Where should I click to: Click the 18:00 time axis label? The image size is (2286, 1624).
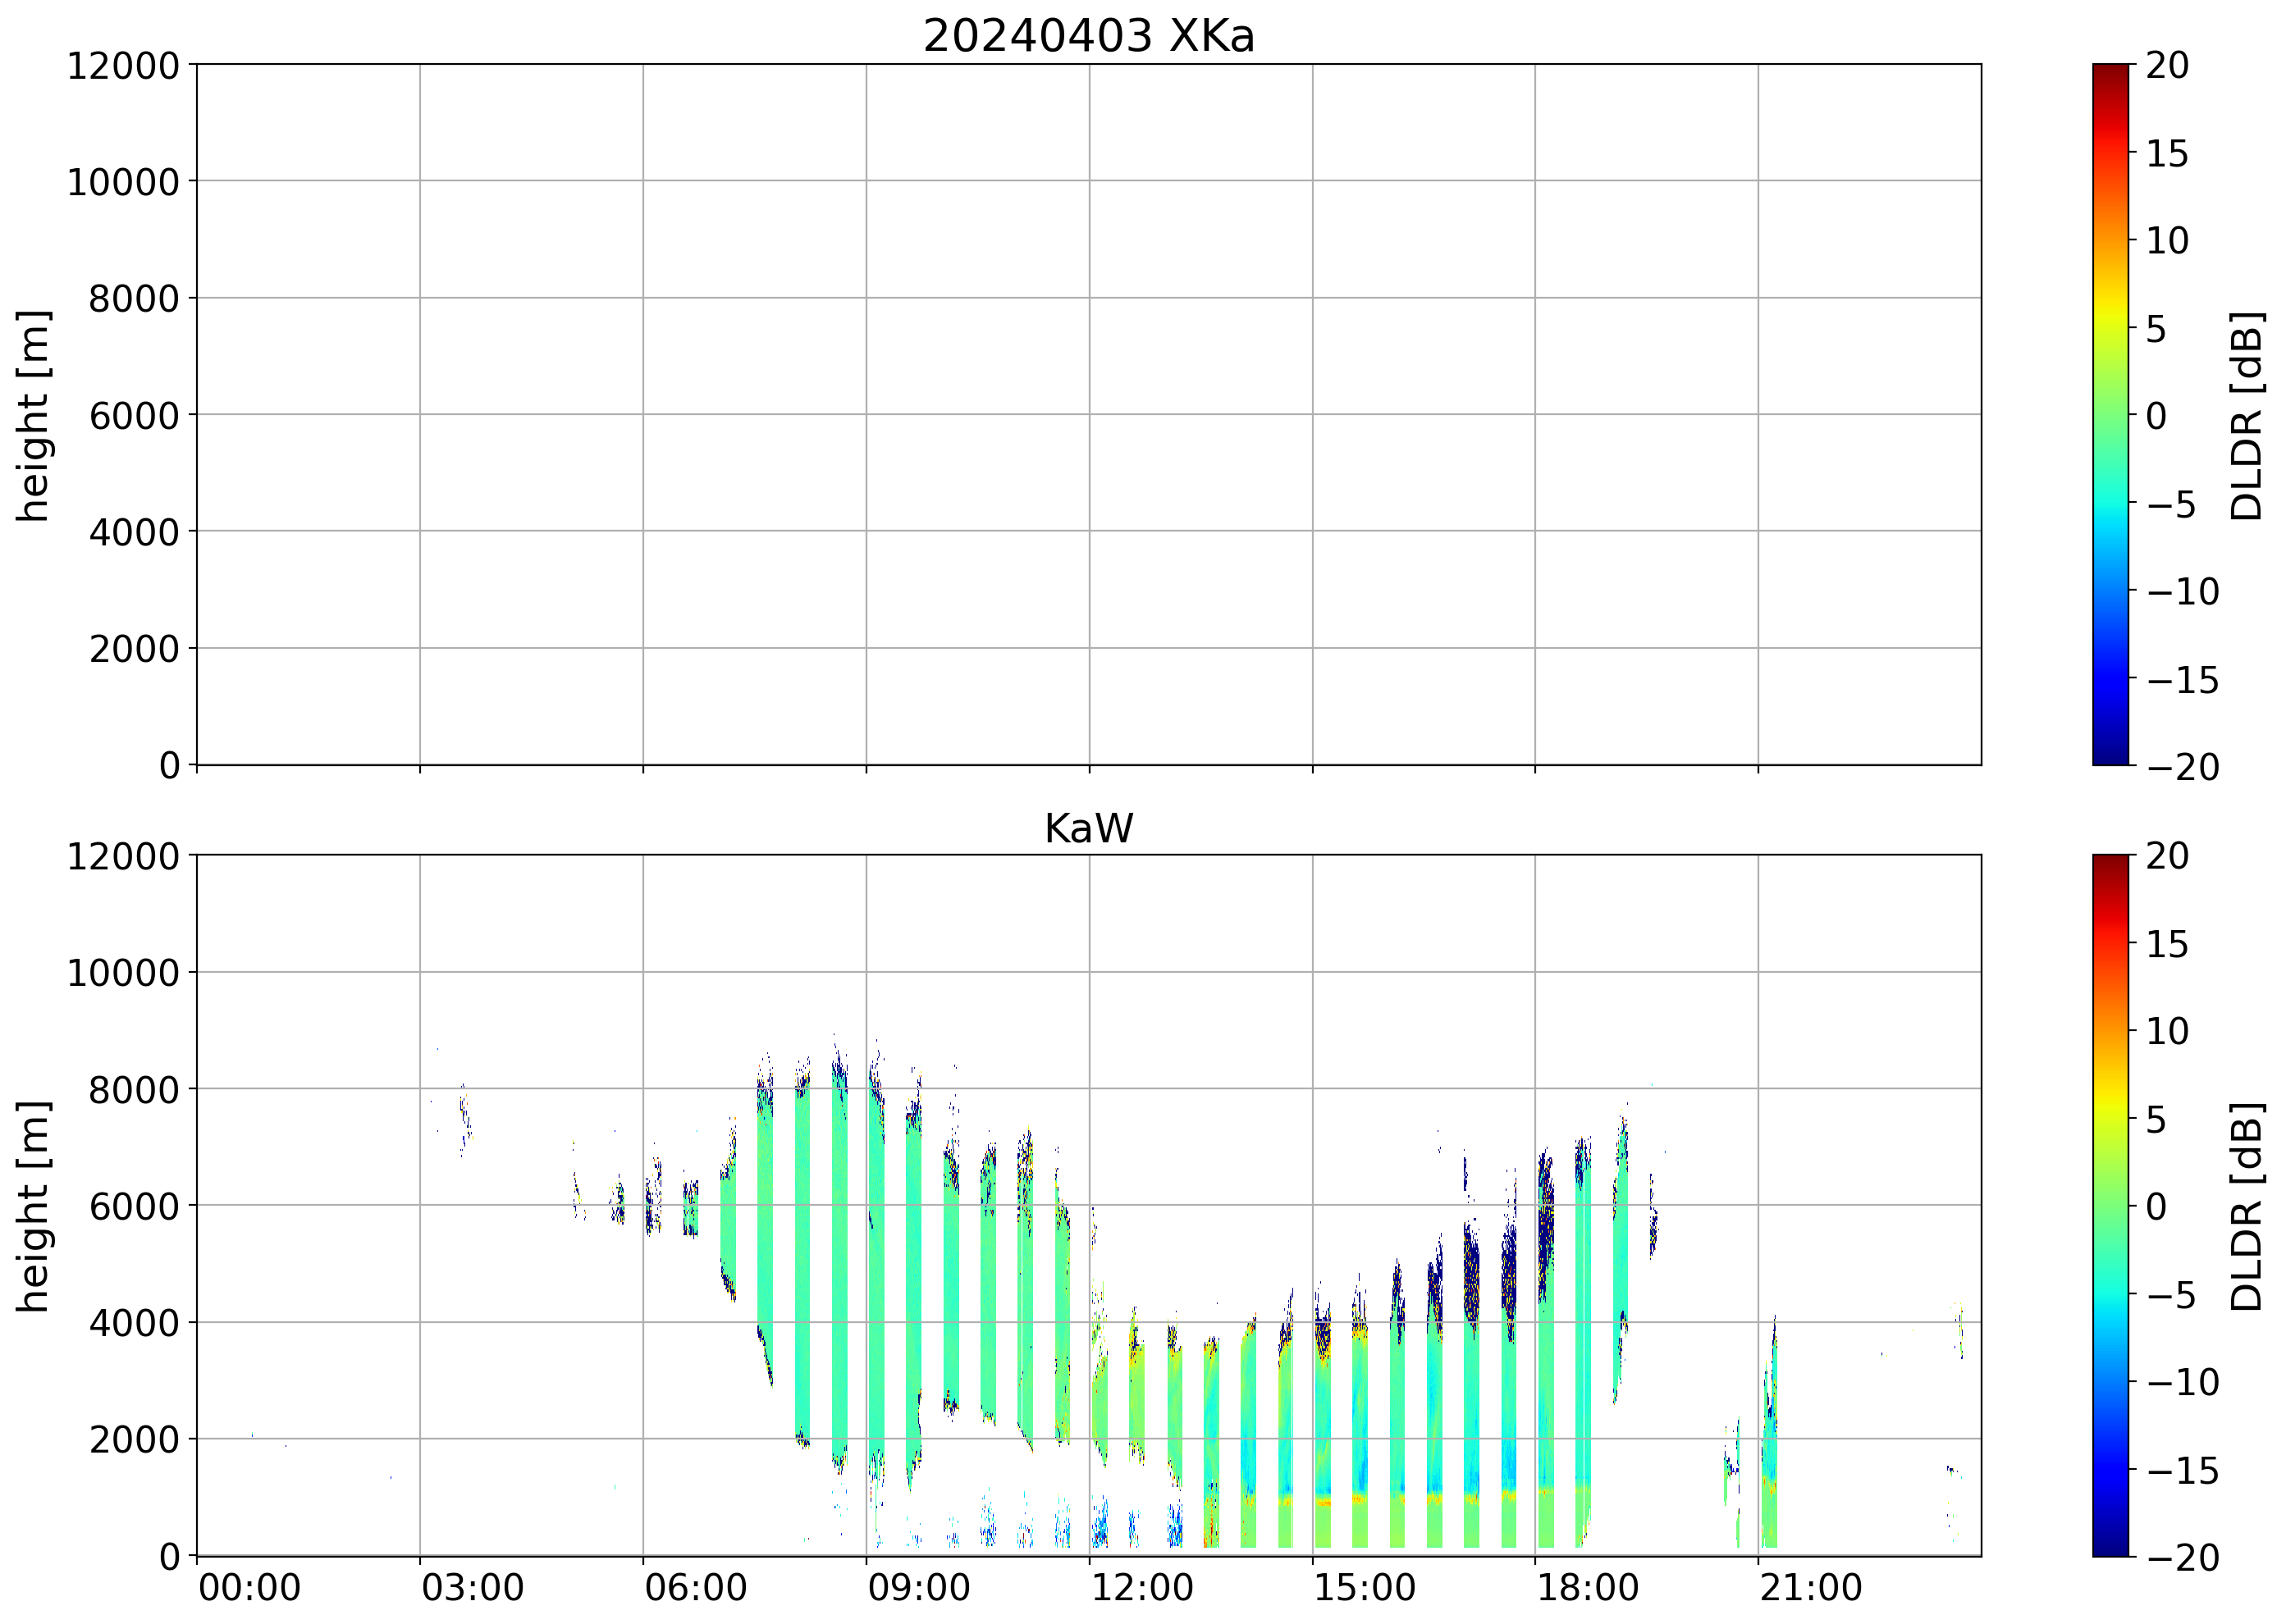1588,1588
